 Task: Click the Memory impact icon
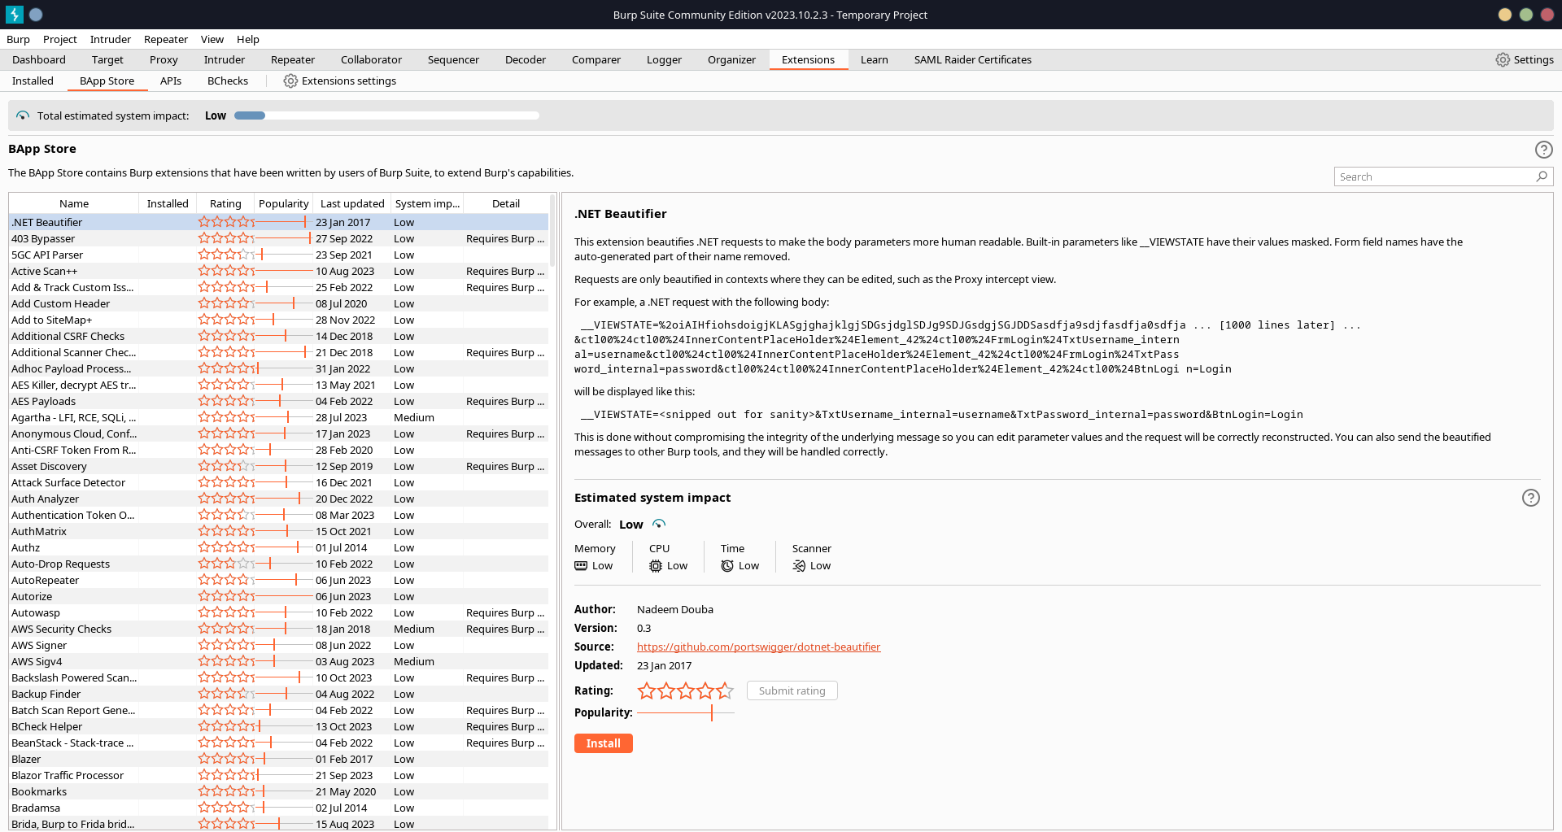[581, 565]
